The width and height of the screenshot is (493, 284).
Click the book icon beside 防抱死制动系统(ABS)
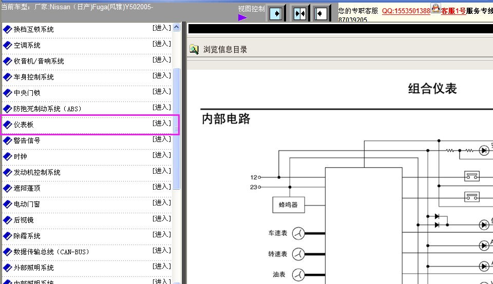tap(7, 109)
